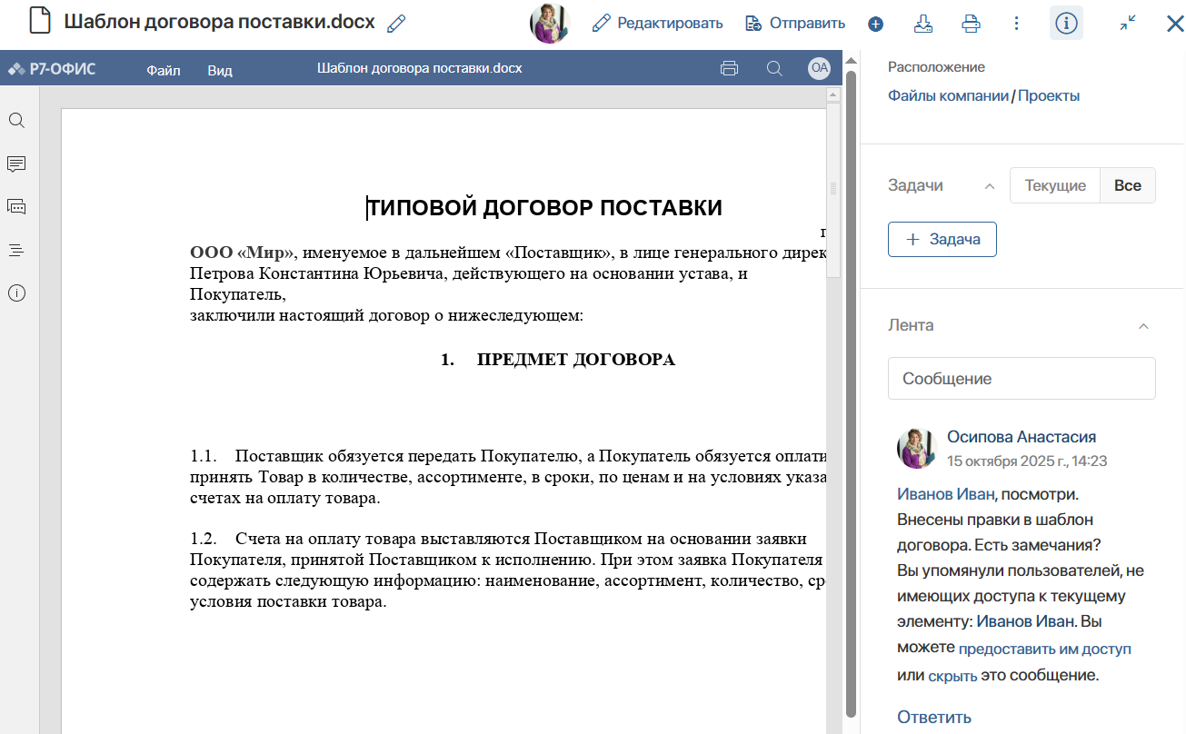Screen dimensions: 1186x734
Task: Collapse the Задачи section
Action: pyautogui.click(x=989, y=186)
